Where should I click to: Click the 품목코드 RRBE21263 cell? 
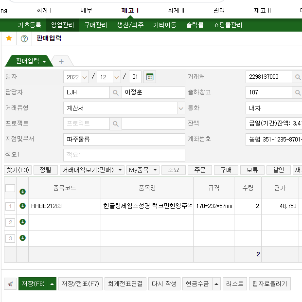pos(65,206)
